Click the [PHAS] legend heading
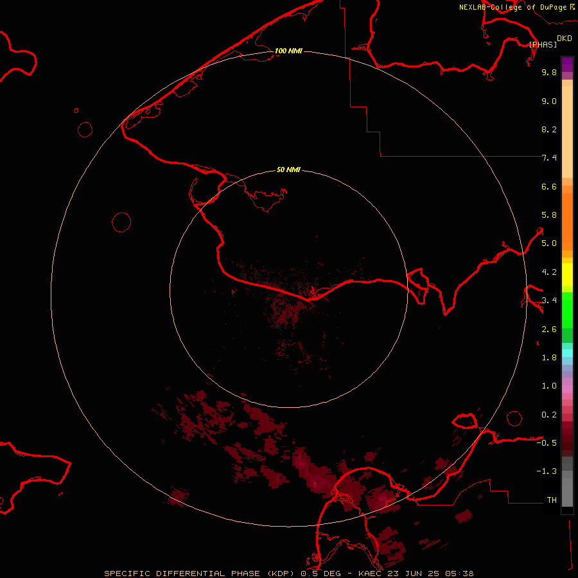 [543, 44]
